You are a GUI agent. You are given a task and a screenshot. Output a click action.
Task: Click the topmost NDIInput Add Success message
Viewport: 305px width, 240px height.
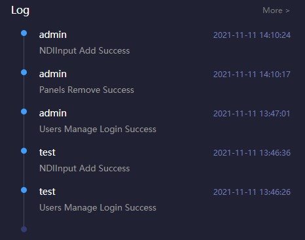pos(84,51)
